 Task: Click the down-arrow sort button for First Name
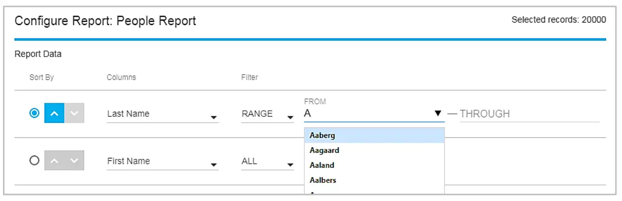[x=74, y=161]
